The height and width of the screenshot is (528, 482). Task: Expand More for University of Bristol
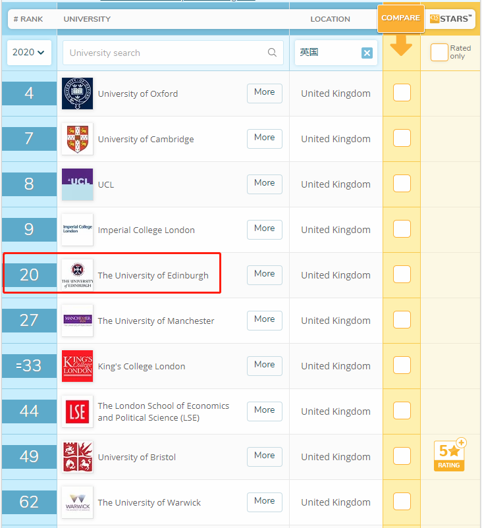point(265,457)
